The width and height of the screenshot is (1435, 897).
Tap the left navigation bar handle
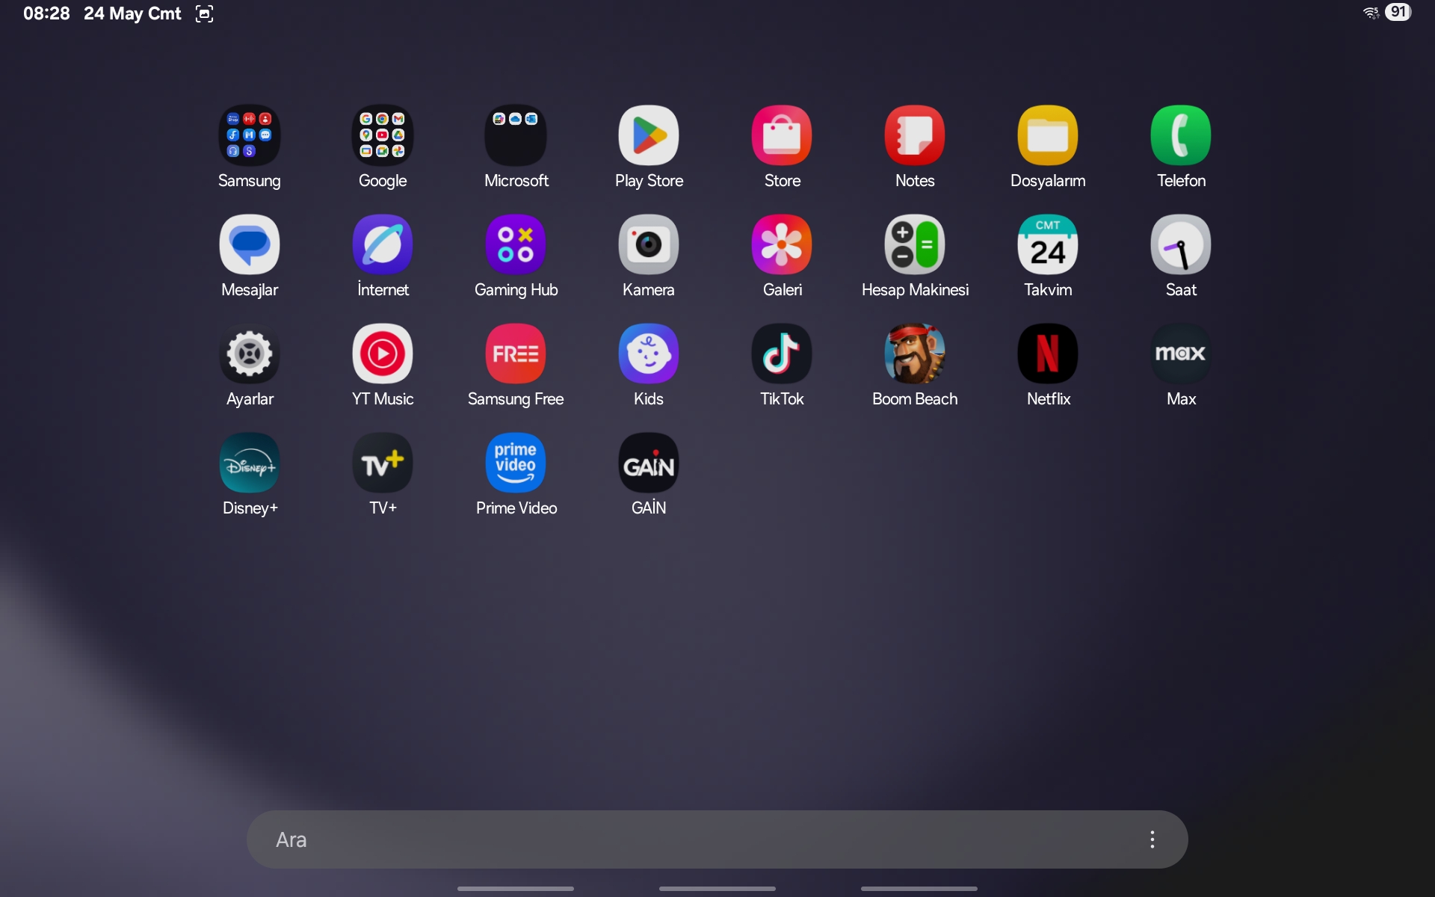tap(516, 889)
